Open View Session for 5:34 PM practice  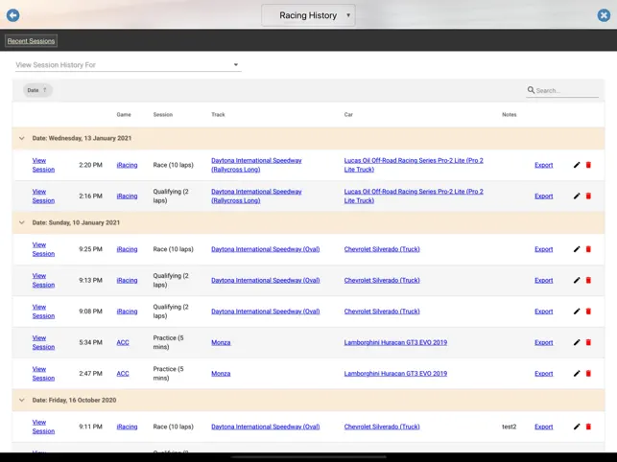click(x=43, y=342)
